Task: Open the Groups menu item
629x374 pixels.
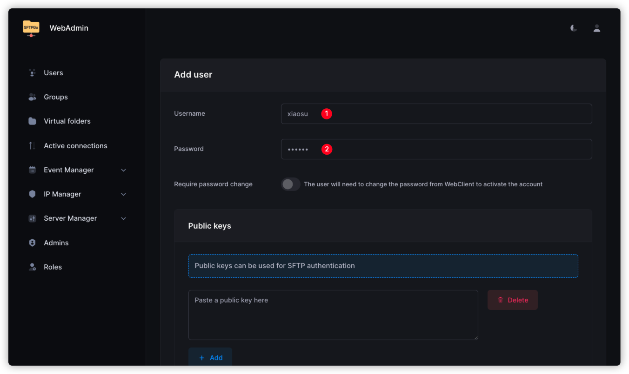Action: tap(56, 97)
